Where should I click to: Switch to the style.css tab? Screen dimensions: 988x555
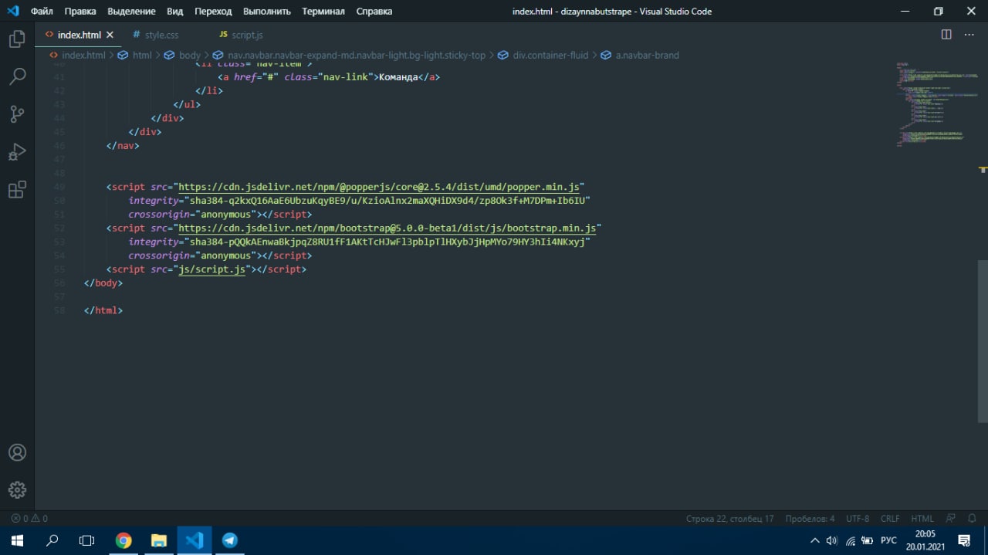pos(155,35)
